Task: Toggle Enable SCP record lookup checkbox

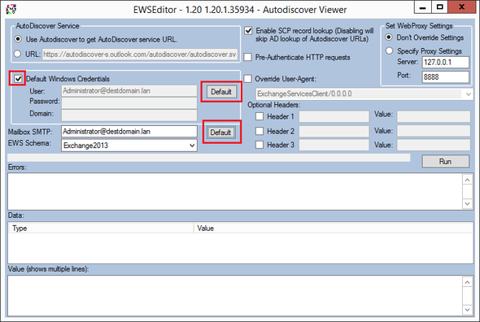Action: (x=248, y=31)
